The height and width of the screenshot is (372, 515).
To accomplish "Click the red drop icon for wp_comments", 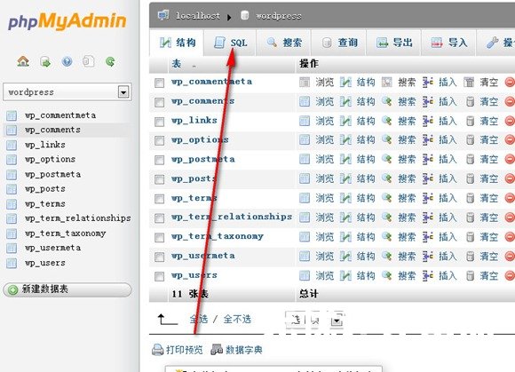I will (x=510, y=102).
